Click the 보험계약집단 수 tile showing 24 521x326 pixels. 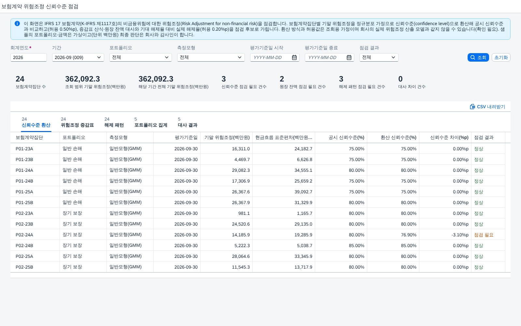tap(31, 82)
